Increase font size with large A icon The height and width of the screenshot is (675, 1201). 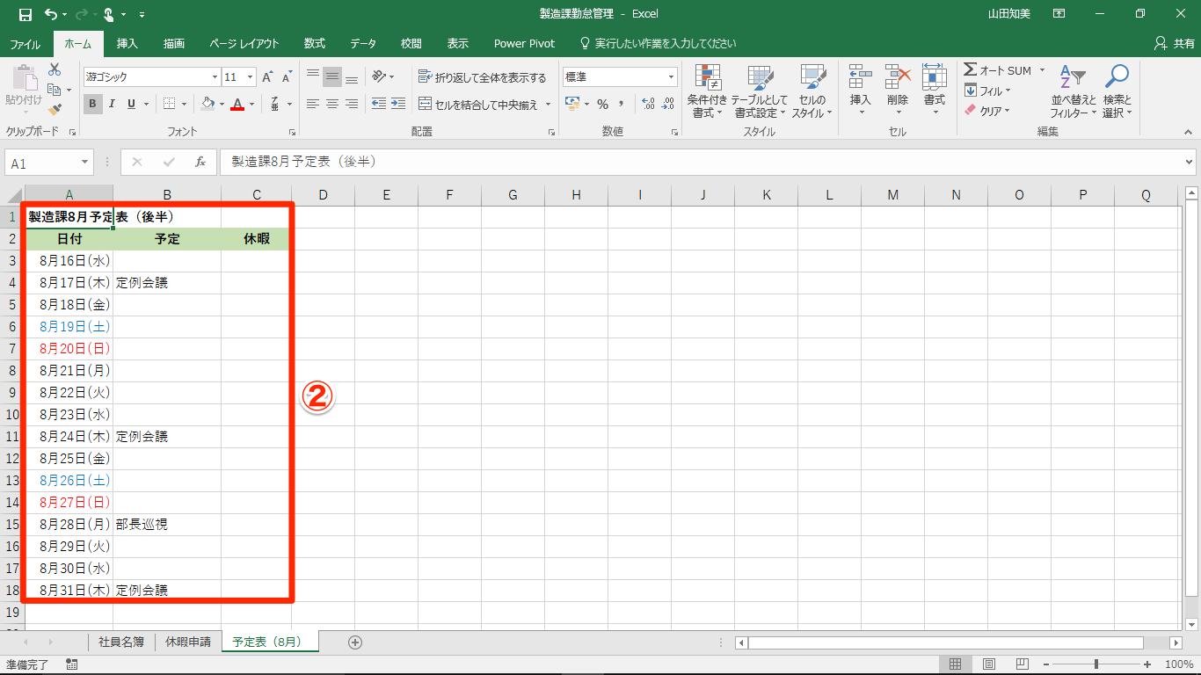pos(267,77)
